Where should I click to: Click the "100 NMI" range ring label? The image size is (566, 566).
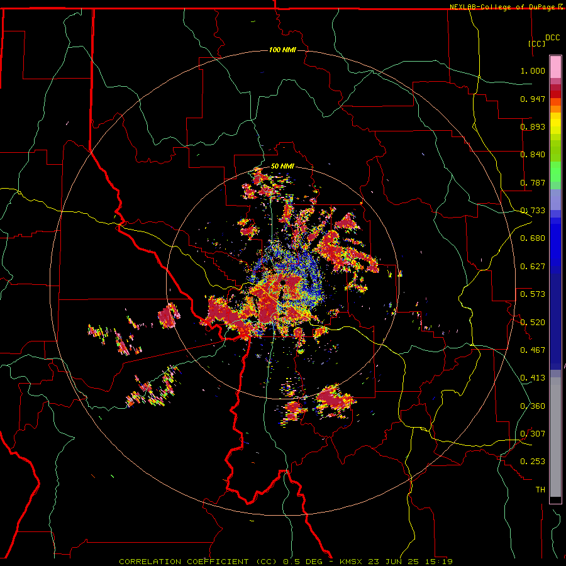pyautogui.click(x=282, y=50)
